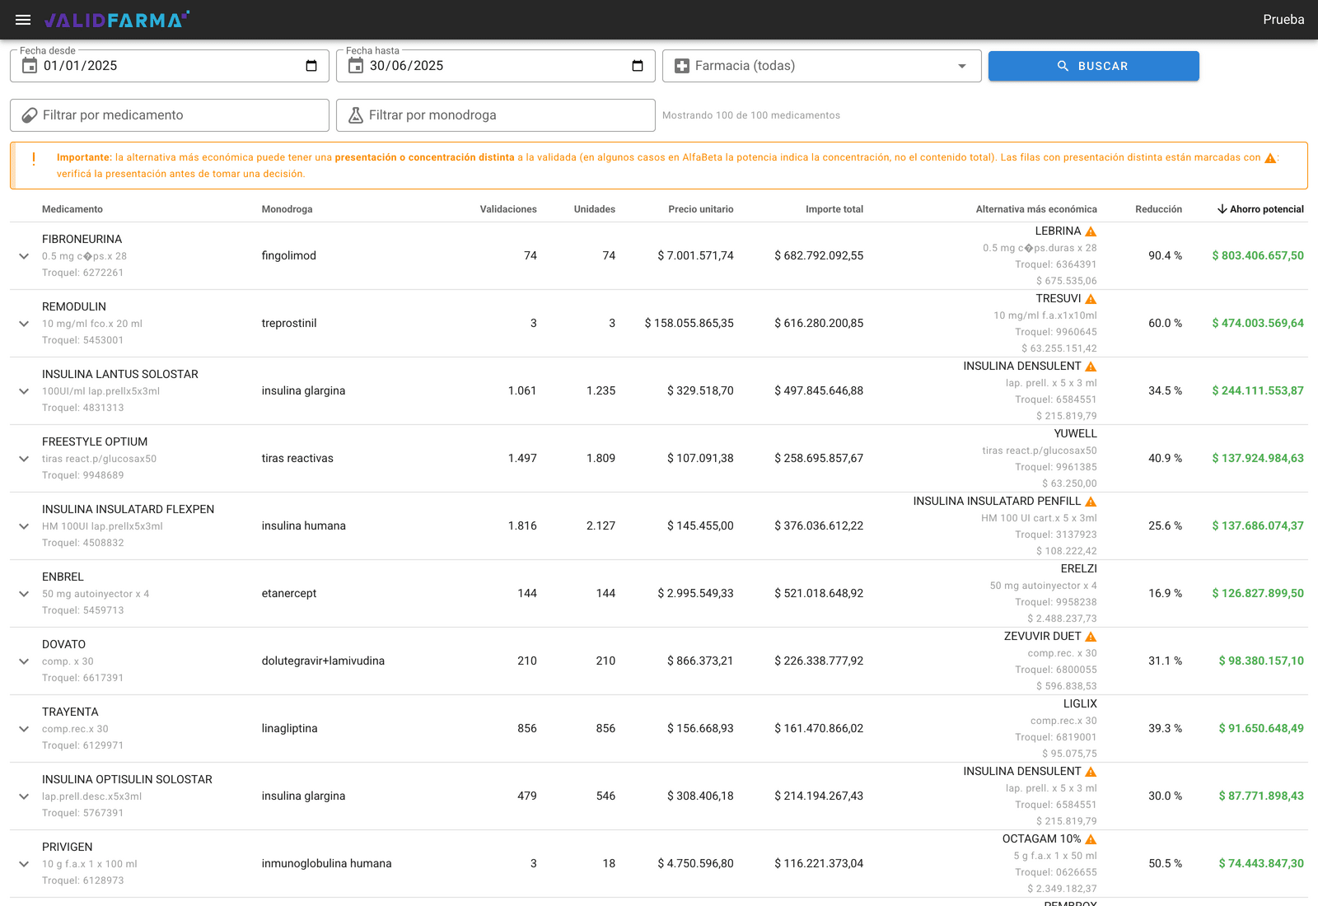Expand the FIBRONEURINA row
The width and height of the screenshot is (1318, 906).
coord(24,256)
